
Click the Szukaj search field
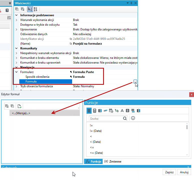[x=106, y=118]
